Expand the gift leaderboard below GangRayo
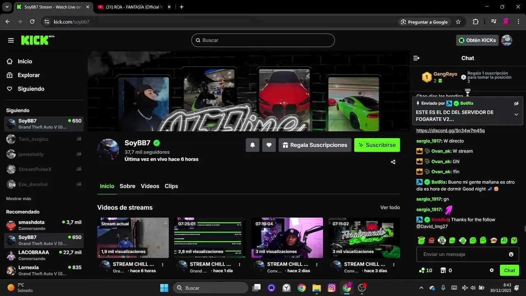526x296 pixels. tap(468, 91)
